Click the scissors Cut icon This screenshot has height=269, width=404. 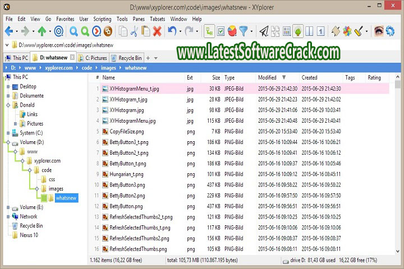(x=134, y=31)
